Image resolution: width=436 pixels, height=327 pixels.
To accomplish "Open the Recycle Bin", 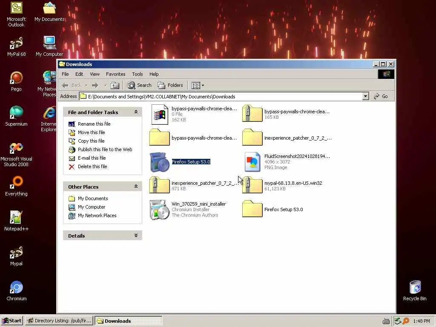I will click(x=415, y=290).
